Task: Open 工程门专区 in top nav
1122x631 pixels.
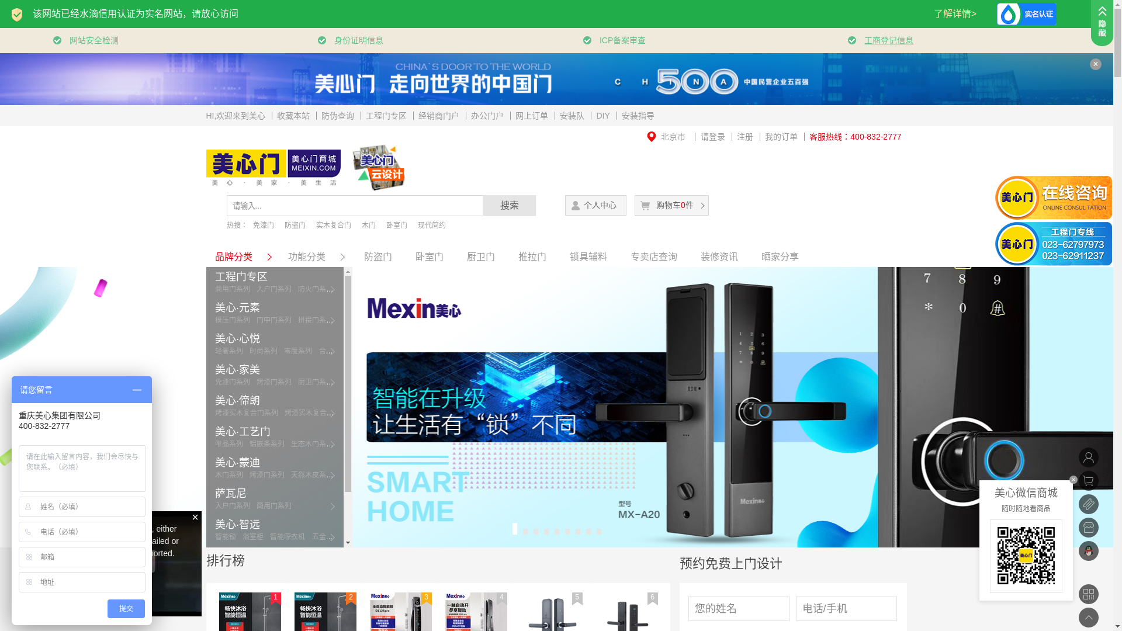Action: 386,116
